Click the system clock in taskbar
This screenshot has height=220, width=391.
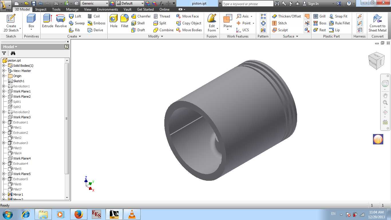point(376,214)
